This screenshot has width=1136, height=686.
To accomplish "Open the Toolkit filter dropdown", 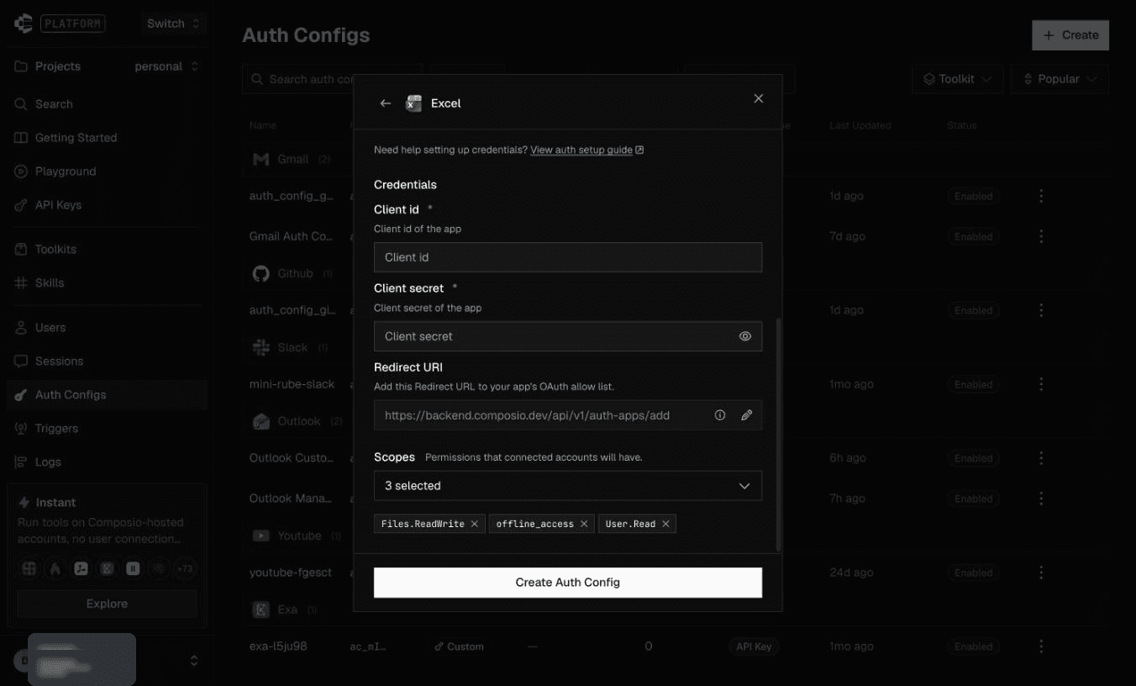I will point(957,79).
